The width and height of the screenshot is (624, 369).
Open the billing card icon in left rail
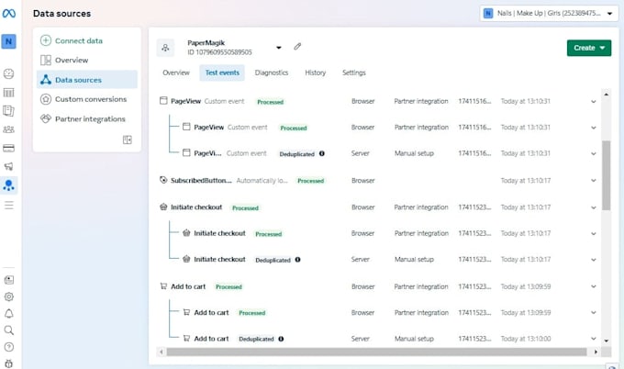[9, 148]
